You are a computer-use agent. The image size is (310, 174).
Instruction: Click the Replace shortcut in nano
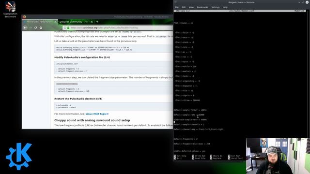[x=216, y=158]
